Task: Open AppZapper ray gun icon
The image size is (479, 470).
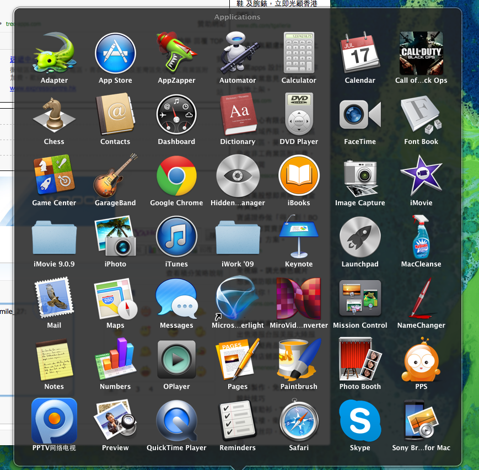Action: click(x=176, y=52)
